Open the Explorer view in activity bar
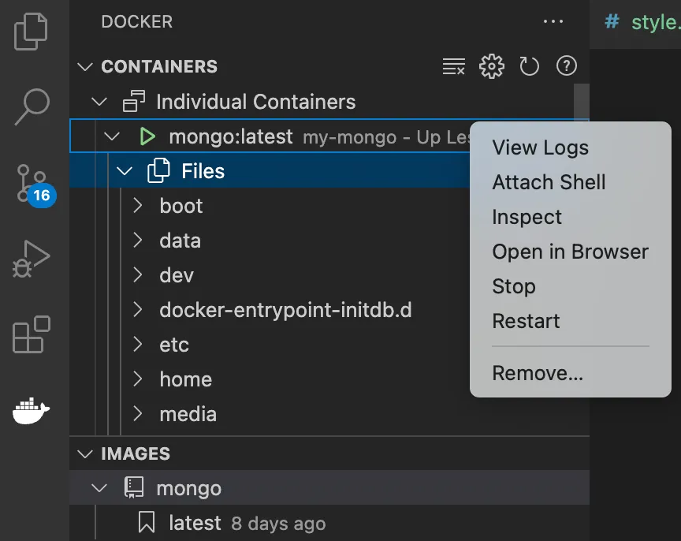The width and height of the screenshot is (681, 541). coord(31,32)
